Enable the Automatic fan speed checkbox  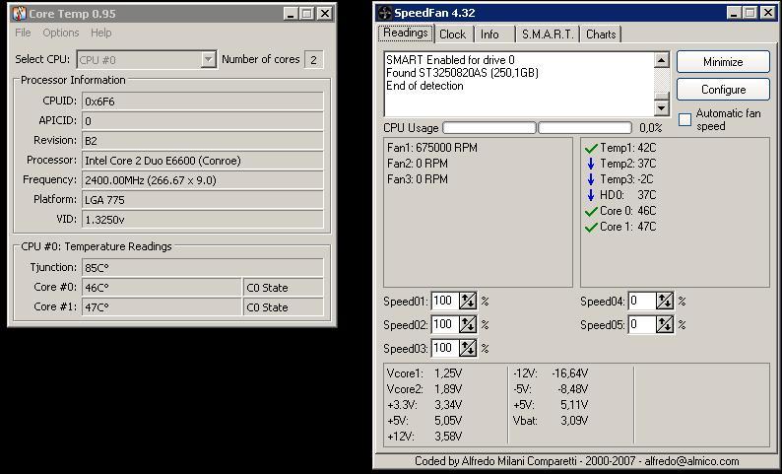pos(685,120)
